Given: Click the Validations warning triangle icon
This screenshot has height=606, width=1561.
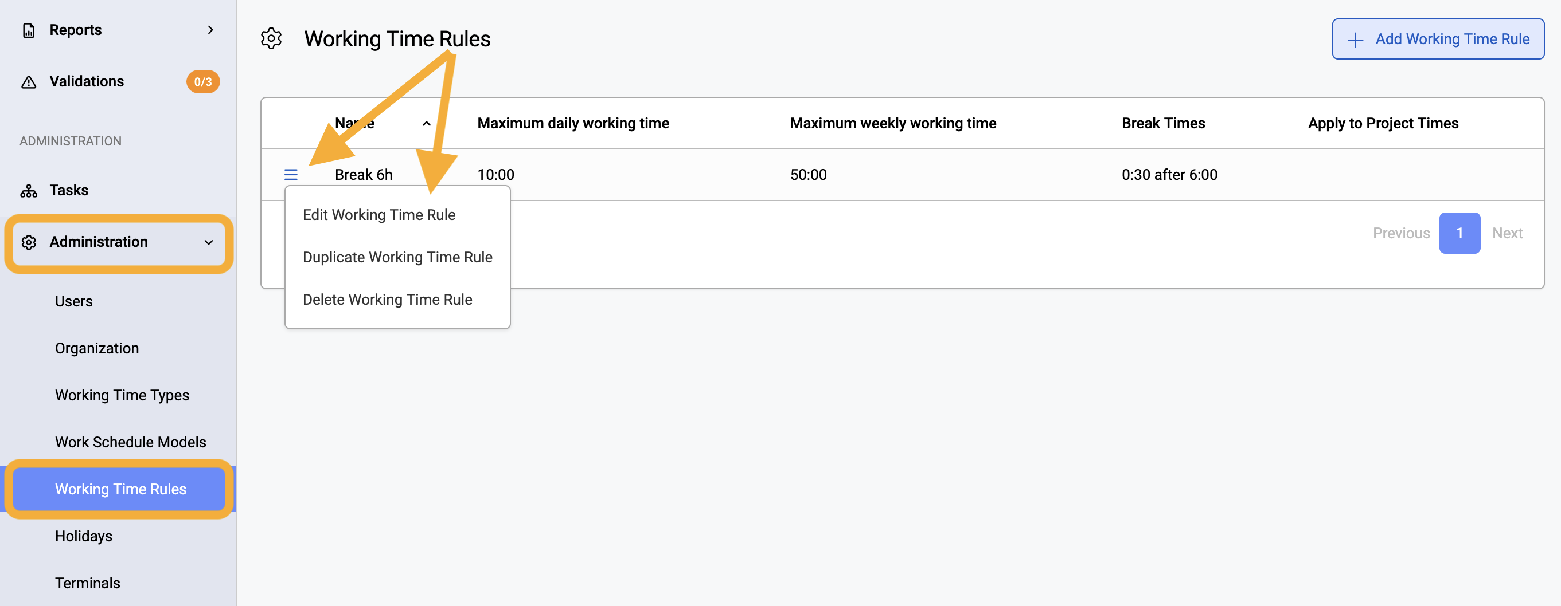Looking at the screenshot, I should (x=29, y=82).
